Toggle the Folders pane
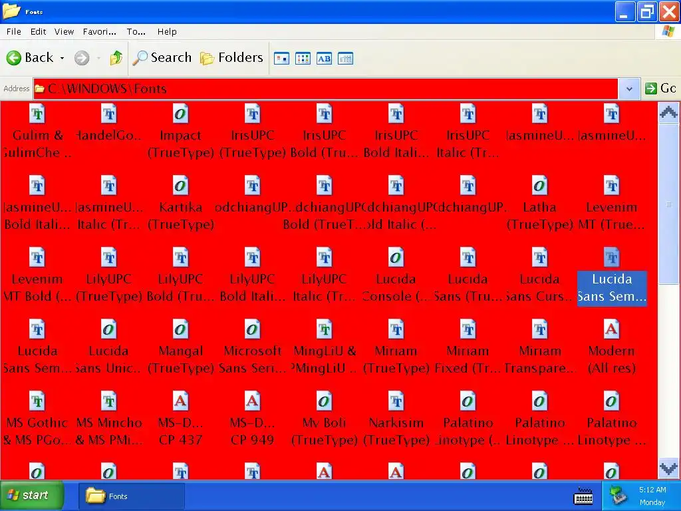 231,58
